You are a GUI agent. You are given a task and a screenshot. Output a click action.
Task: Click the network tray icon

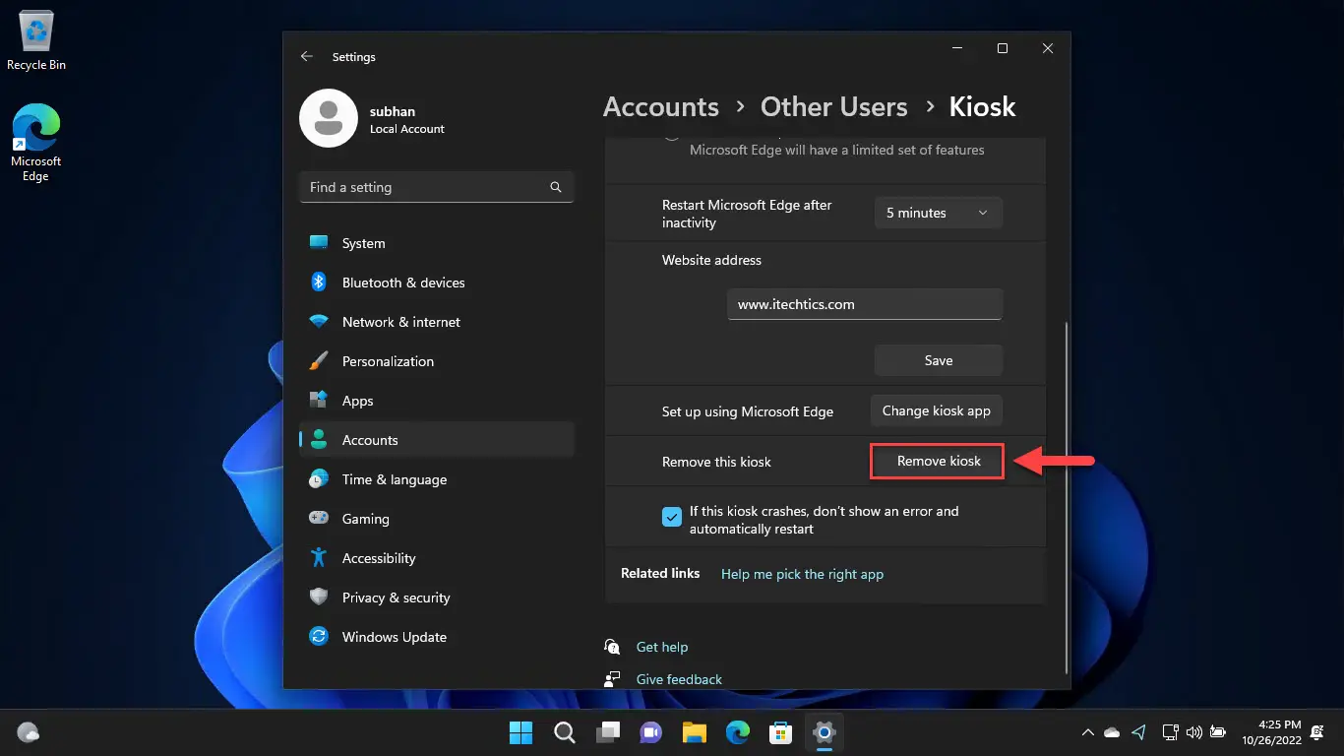1170,732
